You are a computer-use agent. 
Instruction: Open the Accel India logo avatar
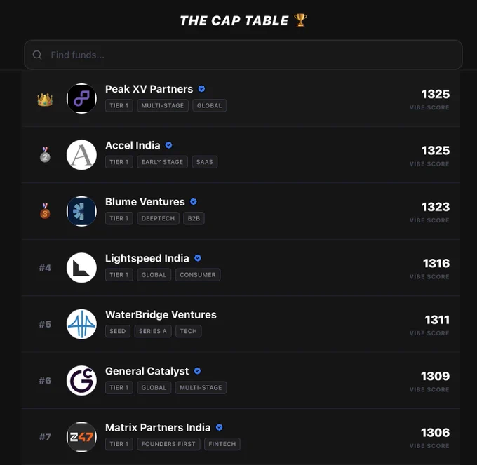pos(81,155)
